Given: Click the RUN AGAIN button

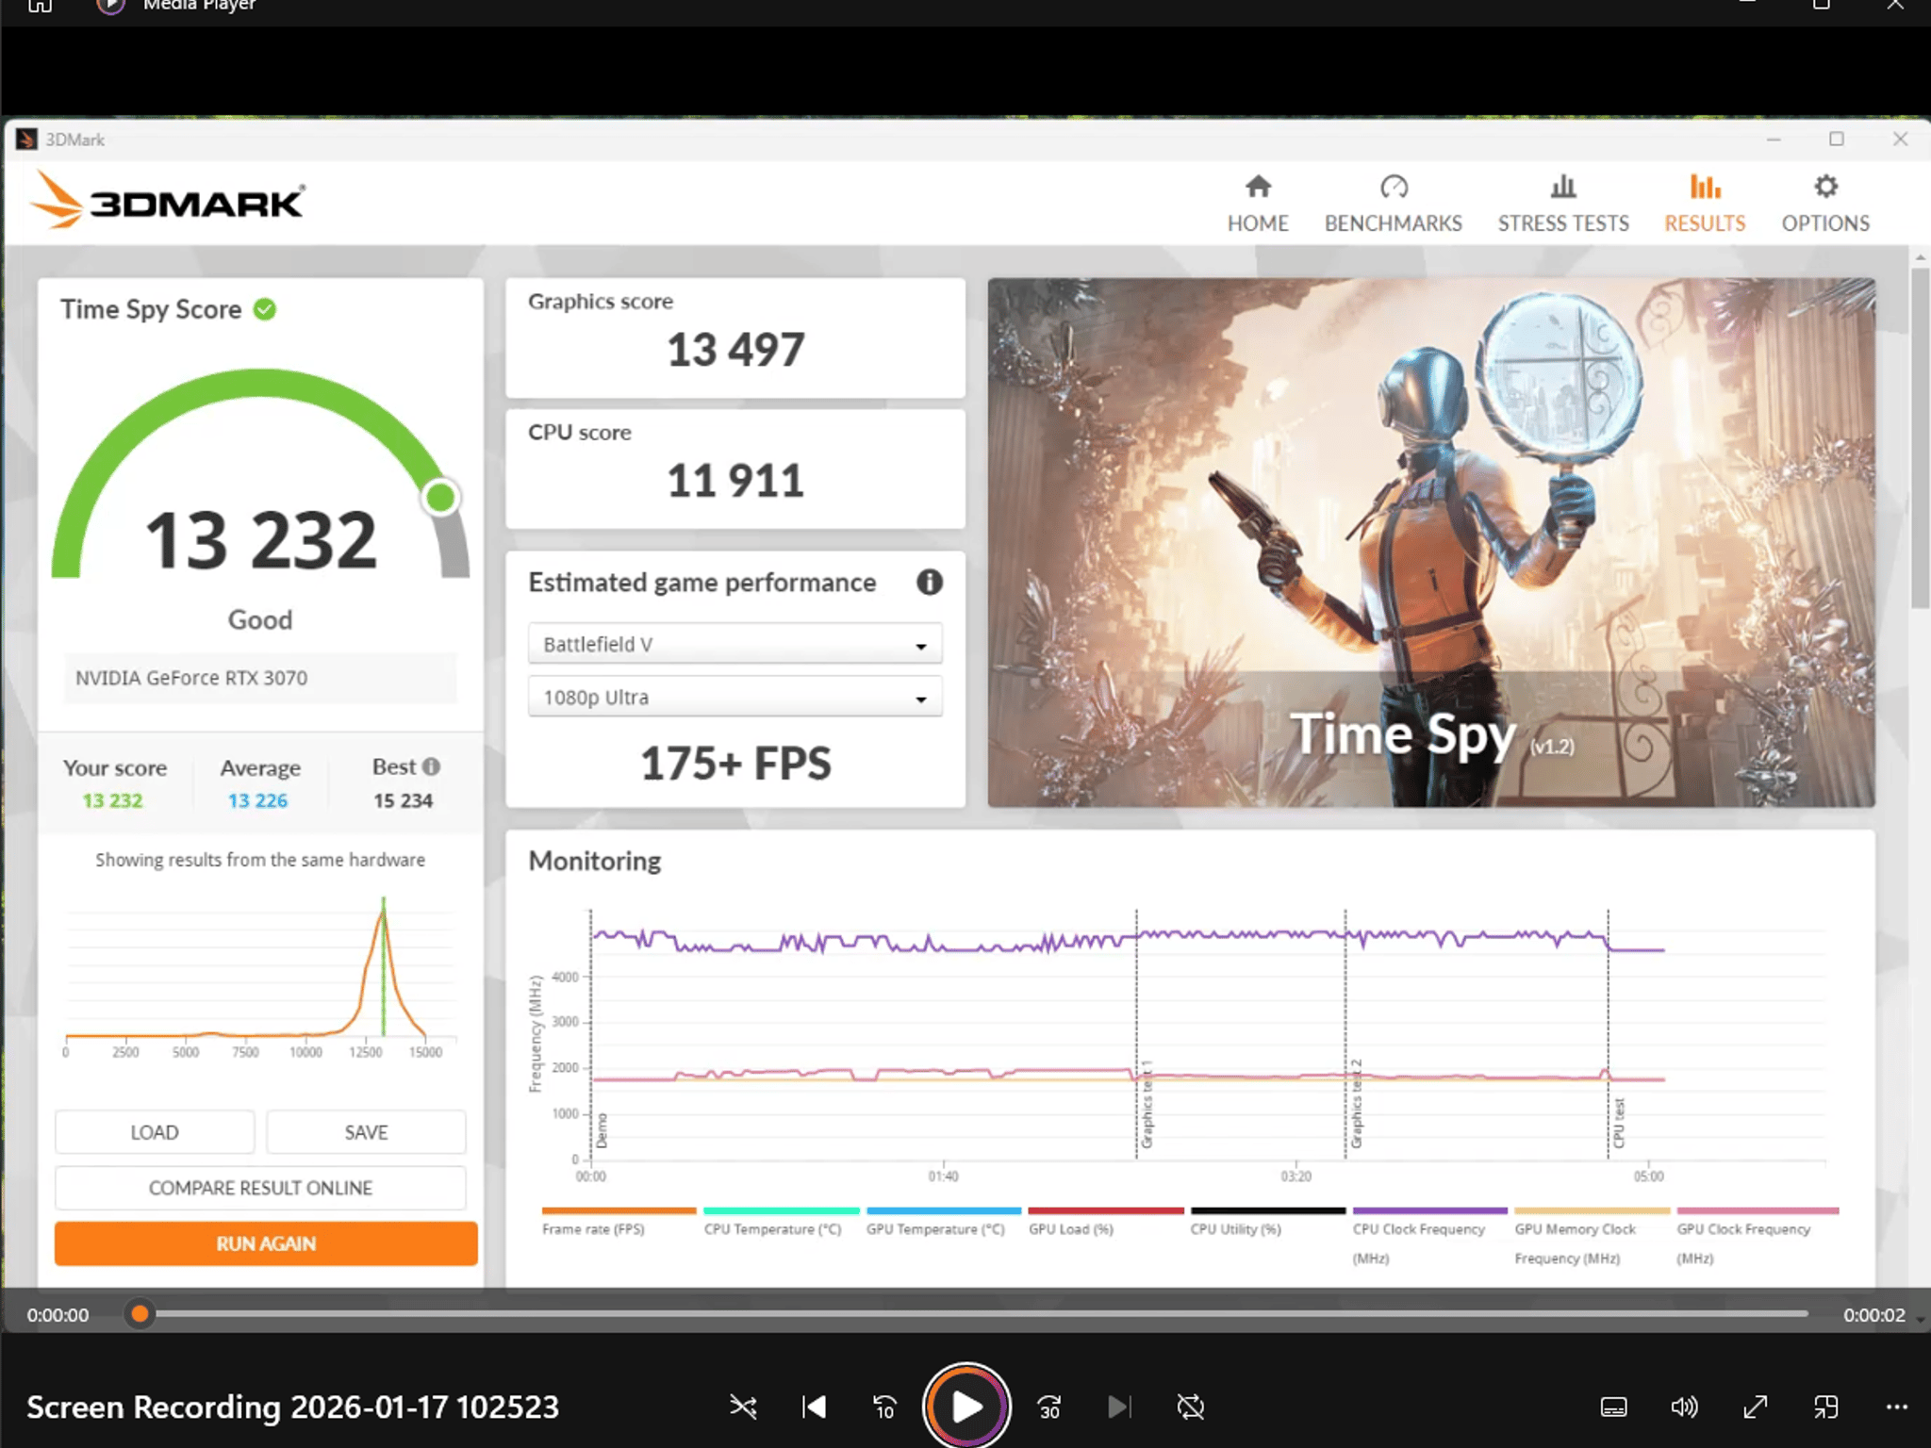Looking at the screenshot, I should [x=266, y=1243].
